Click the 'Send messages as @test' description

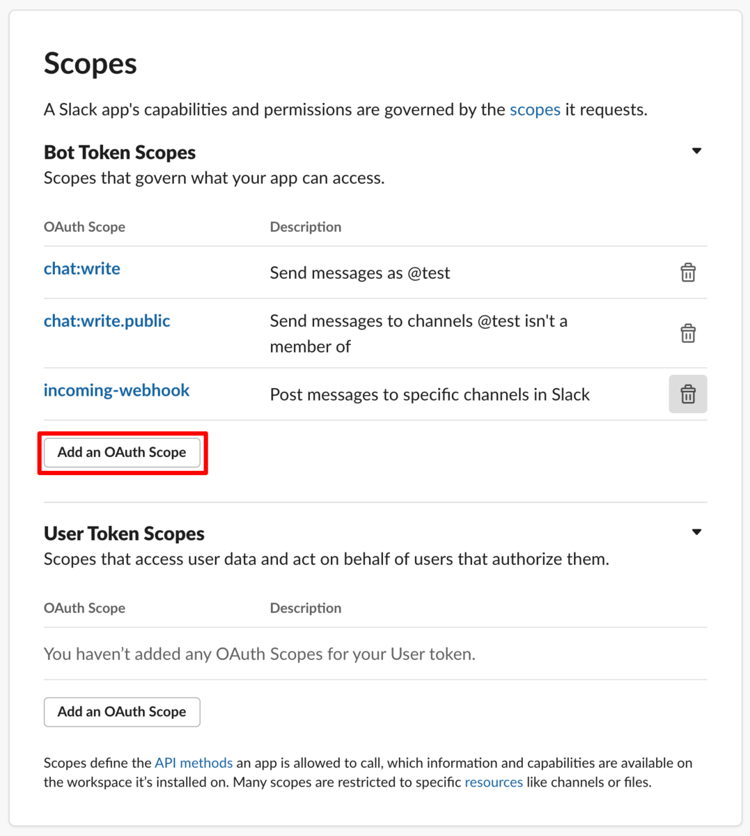pyautogui.click(x=360, y=273)
